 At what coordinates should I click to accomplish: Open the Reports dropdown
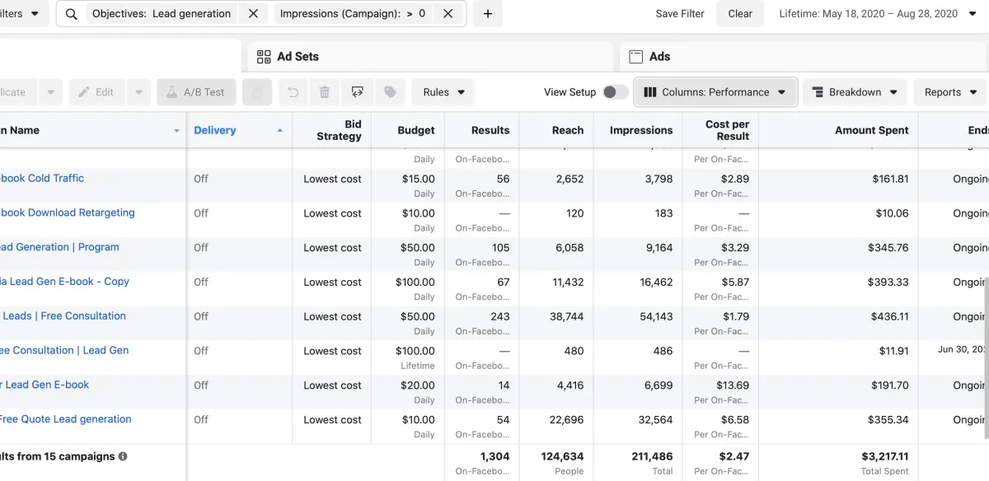coord(951,92)
